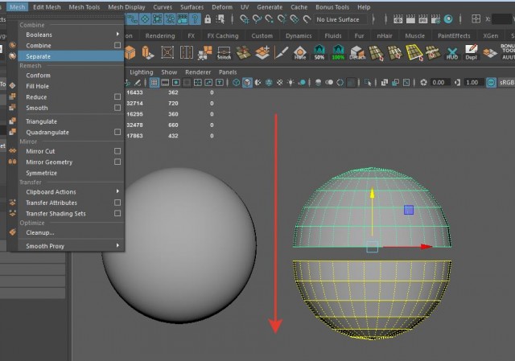Screen dimensions: 515x361
Task: Switch to the Dynamics shelf tab
Action: click(x=299, y=35)
